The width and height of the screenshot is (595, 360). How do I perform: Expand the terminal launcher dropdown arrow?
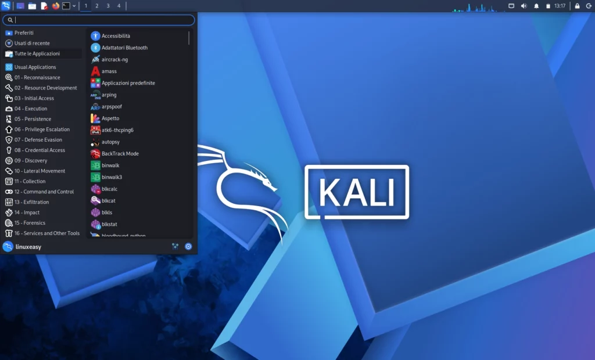(x=74, y=6)
